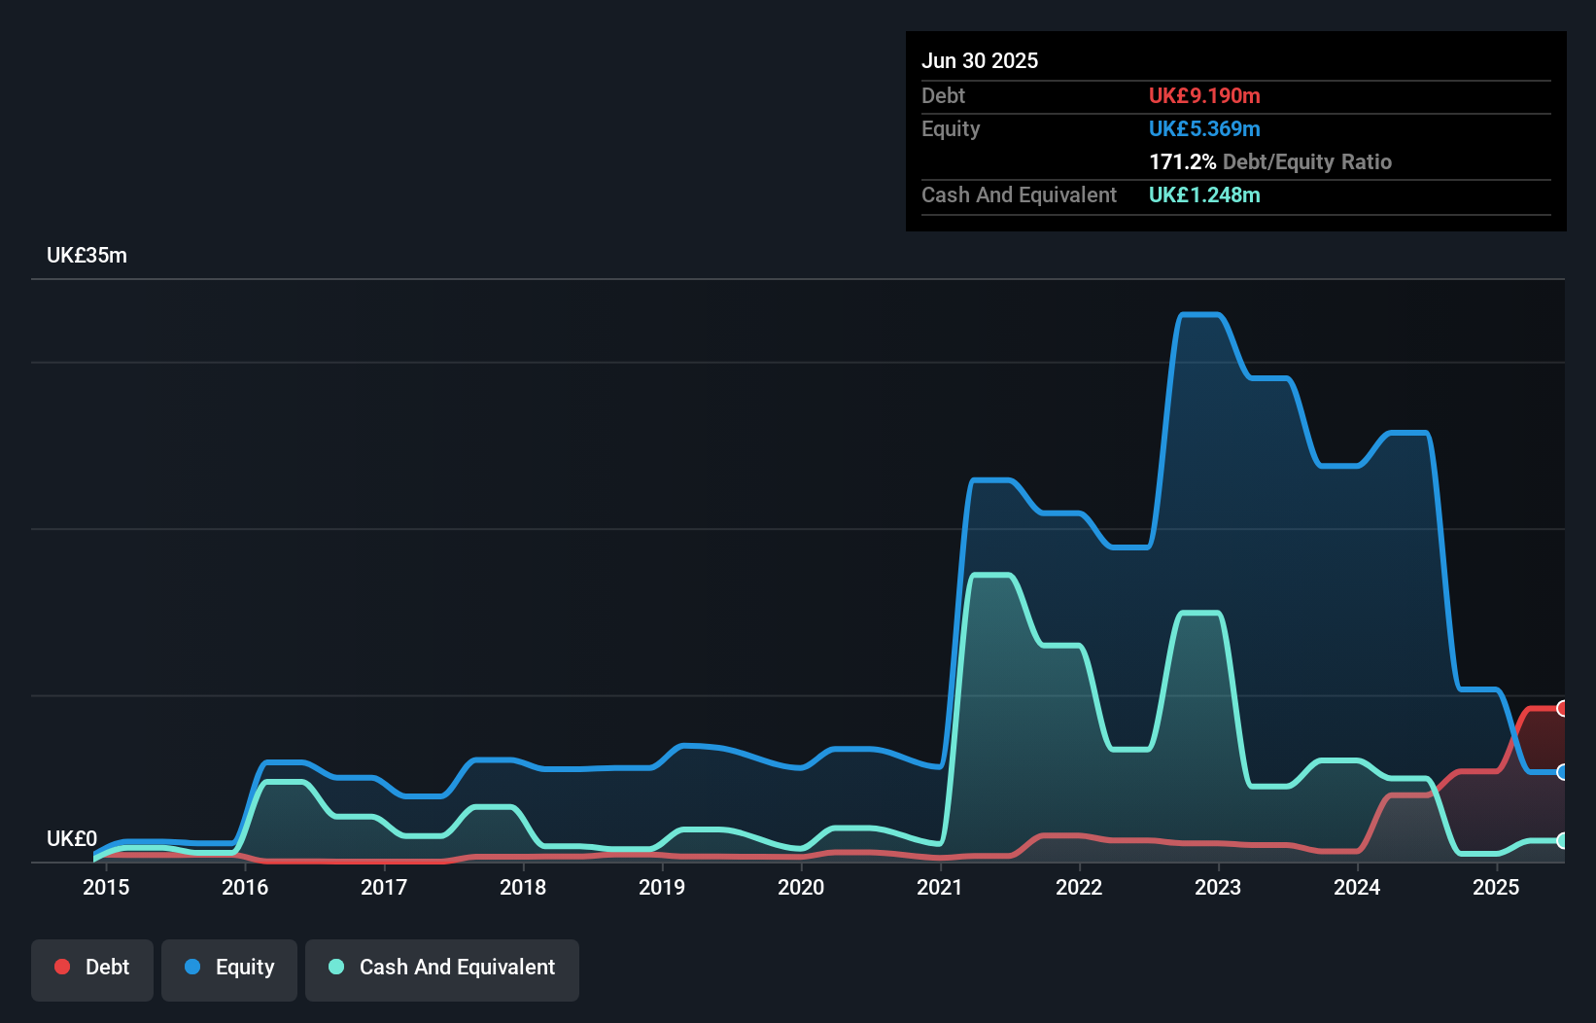
Task: Toggle the Equity legend button
Action: [229, 970]
